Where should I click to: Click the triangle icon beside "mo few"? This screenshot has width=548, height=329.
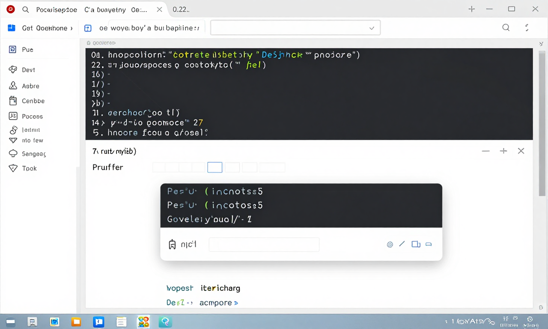[x=13, y=140]
